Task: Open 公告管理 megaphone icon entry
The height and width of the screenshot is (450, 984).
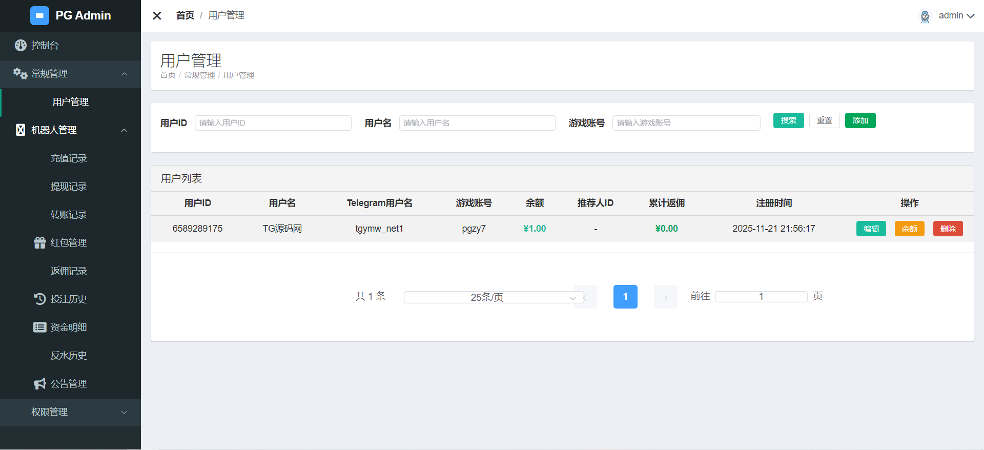Action: [40, 384]
